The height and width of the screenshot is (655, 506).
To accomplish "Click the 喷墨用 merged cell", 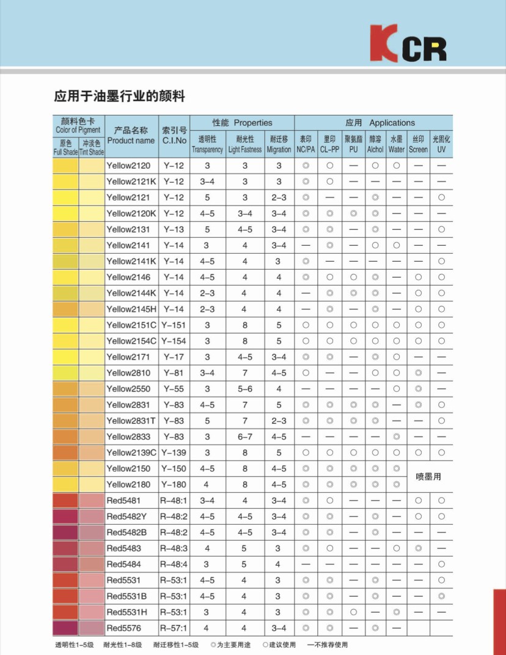I will tap(430, 476).
